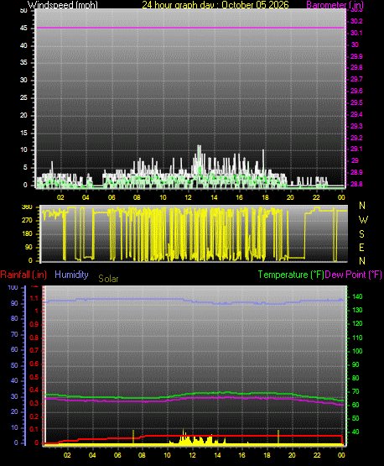Click the bottom 'N' compass letter beside 0
The image size is (384, 466).
(x=362, y=261)
